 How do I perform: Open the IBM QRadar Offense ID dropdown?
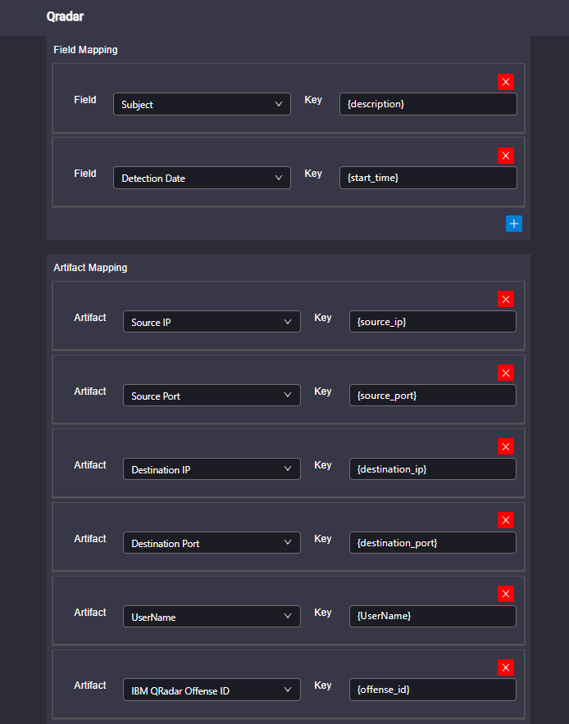[x=212, y=690]
